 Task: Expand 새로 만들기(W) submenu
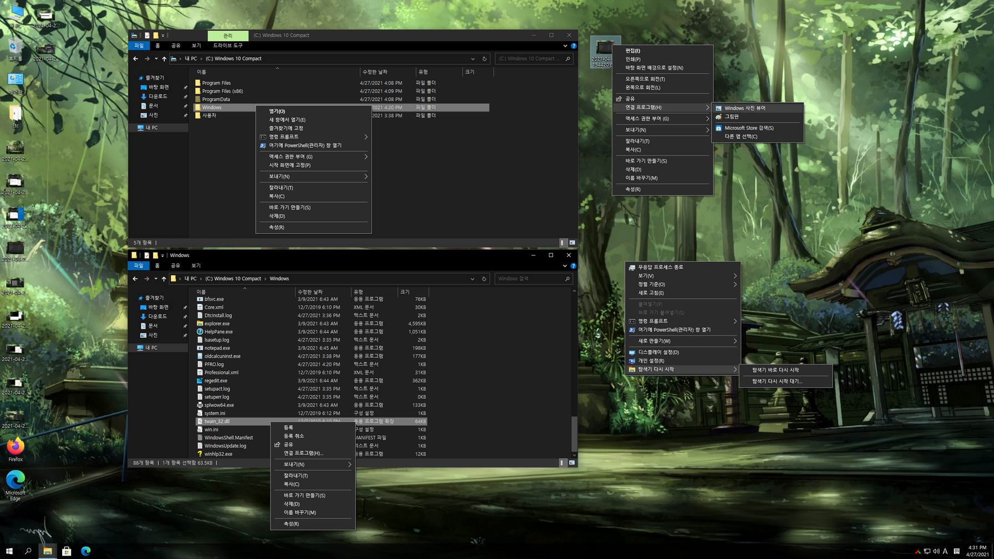[x=683, y=341]
